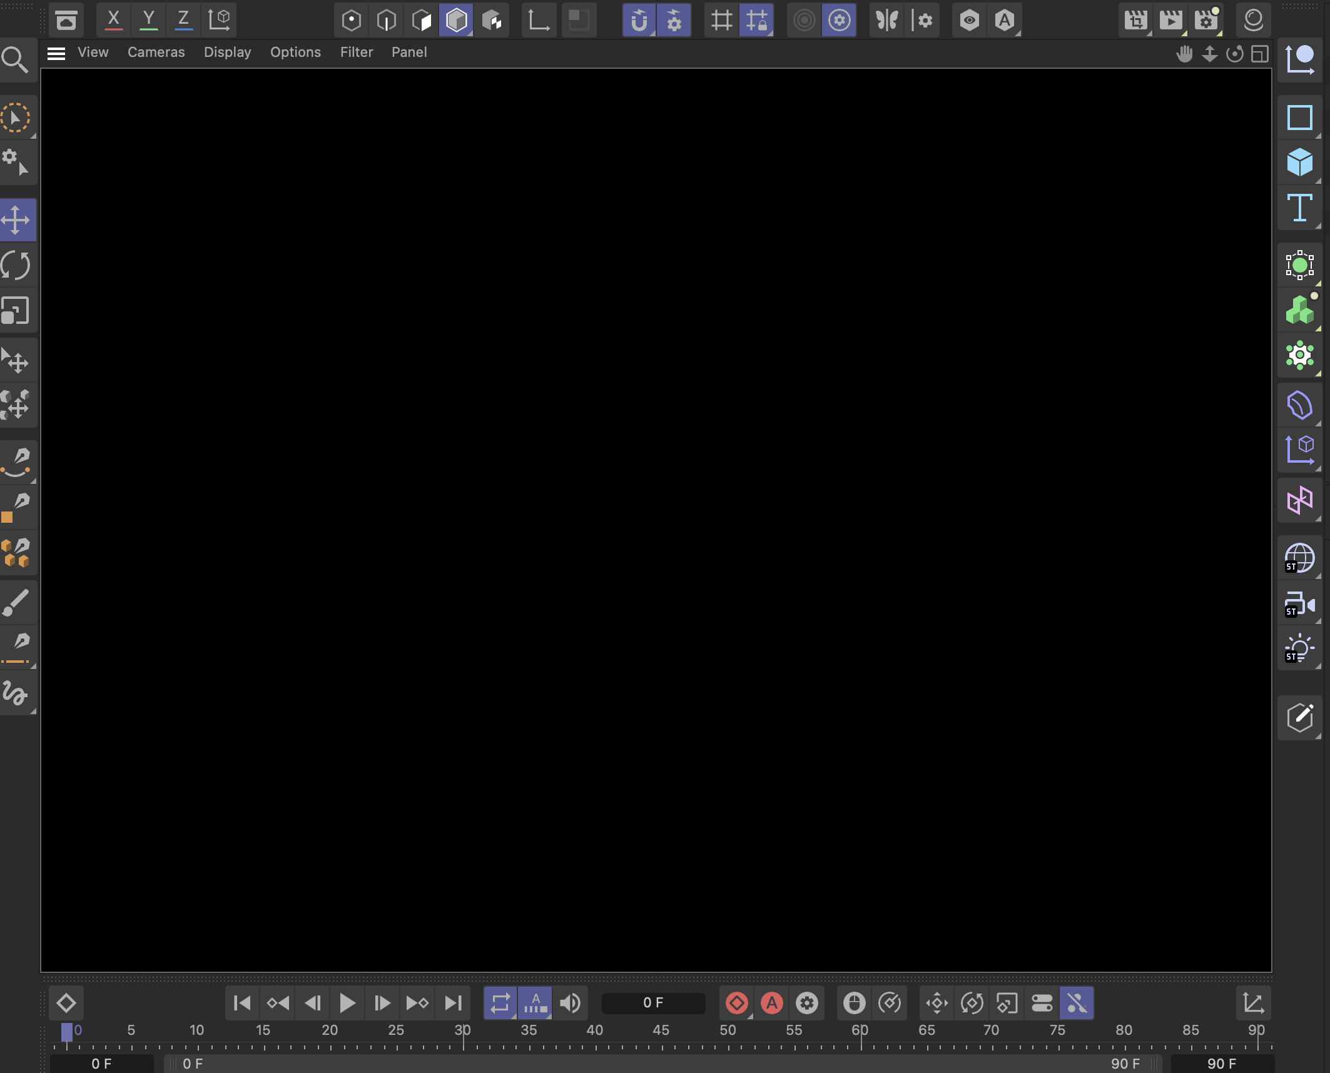Expand the Asset Browser icon options

(x=66, y=21)
